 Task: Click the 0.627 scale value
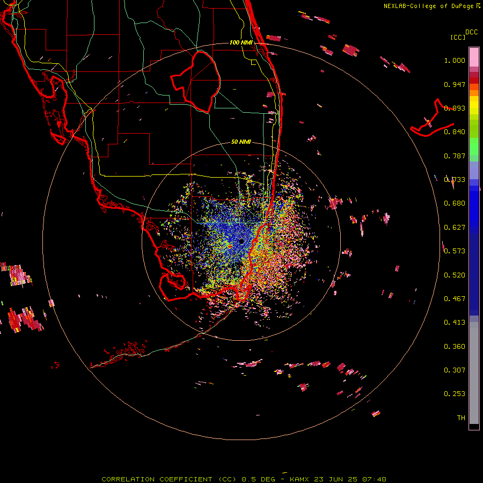(x=455, y=228)
